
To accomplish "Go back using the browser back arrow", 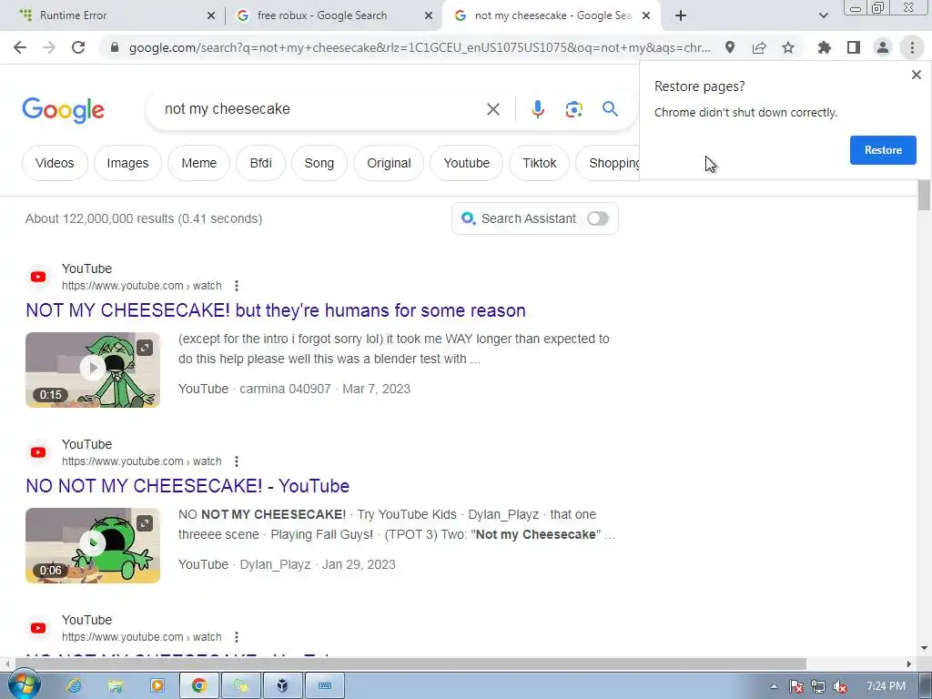I will coord(20,47).
